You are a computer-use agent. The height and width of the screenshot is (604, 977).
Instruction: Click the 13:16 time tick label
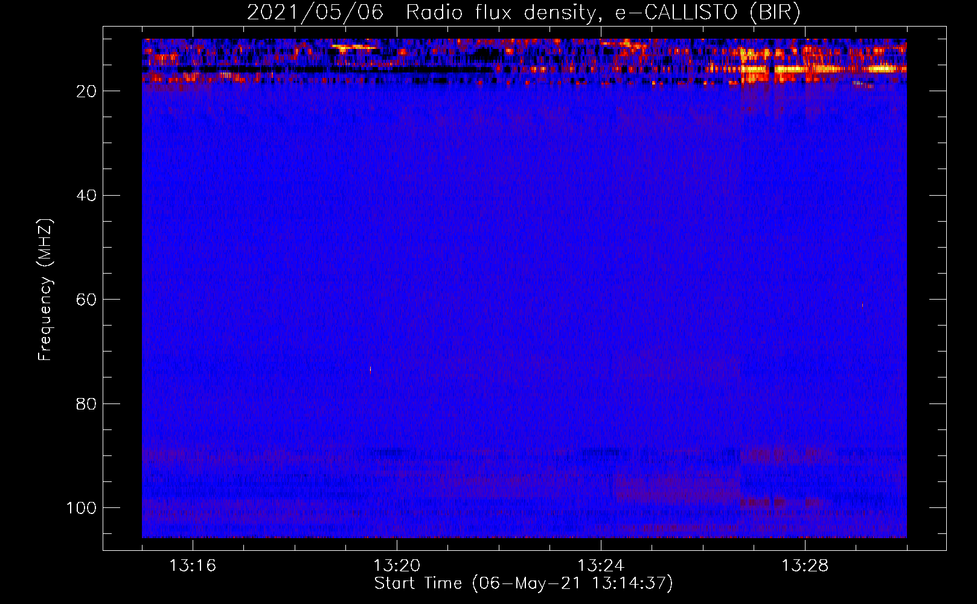pos(193,566)
